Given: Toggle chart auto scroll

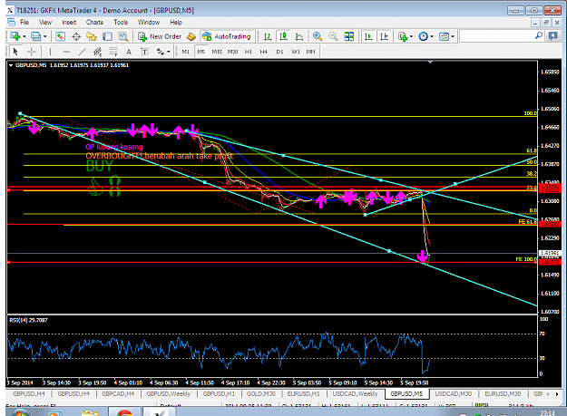Looking at the screenshot, I should (x=368, y=36).
